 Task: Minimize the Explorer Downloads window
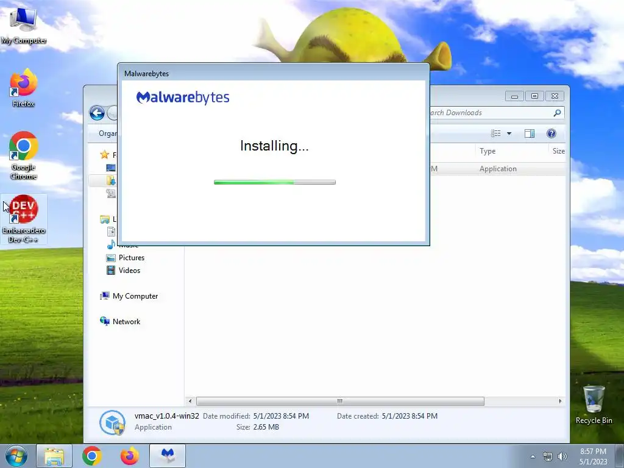514,96
